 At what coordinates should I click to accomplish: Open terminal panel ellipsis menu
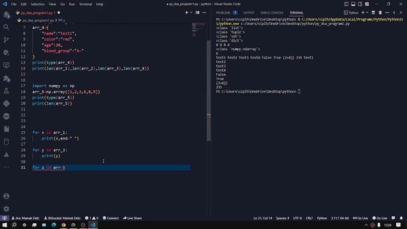(x=387, y=13)
